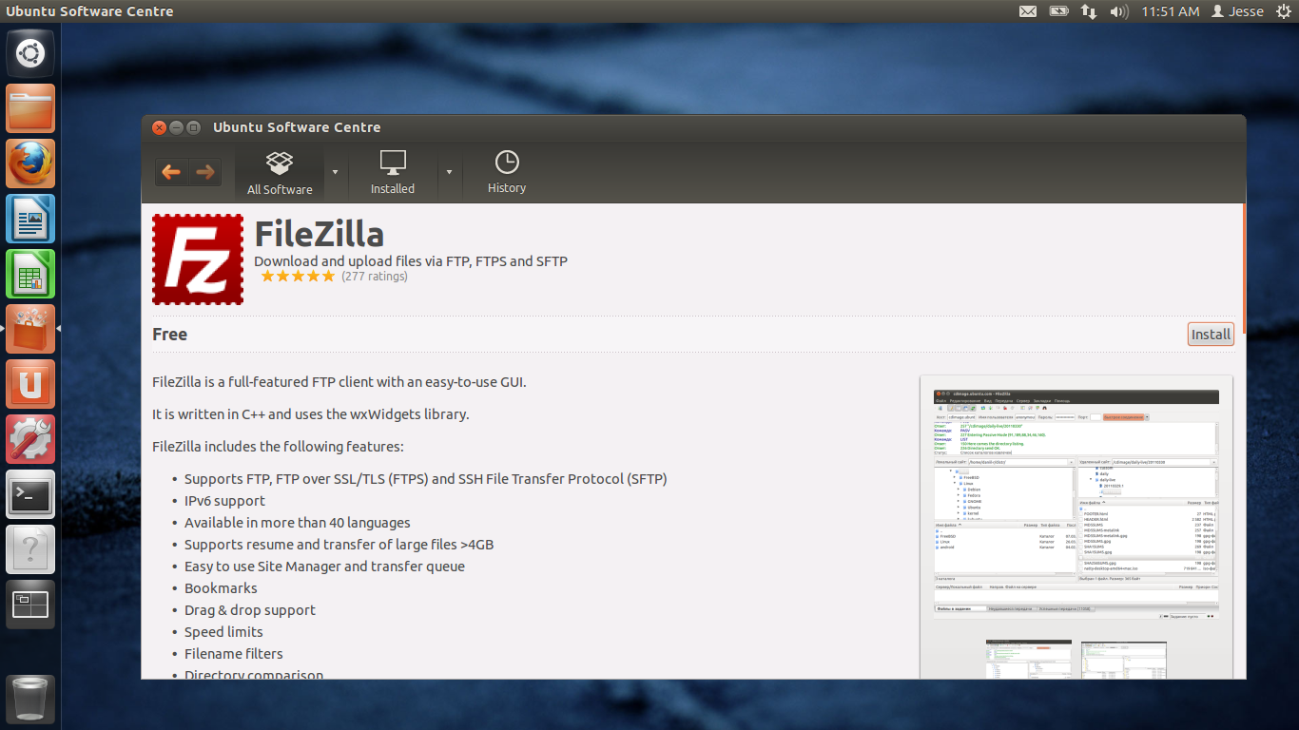
Task: Click the Ubuntu Software Centre launcher icon
Action: [x=30, y=329]
